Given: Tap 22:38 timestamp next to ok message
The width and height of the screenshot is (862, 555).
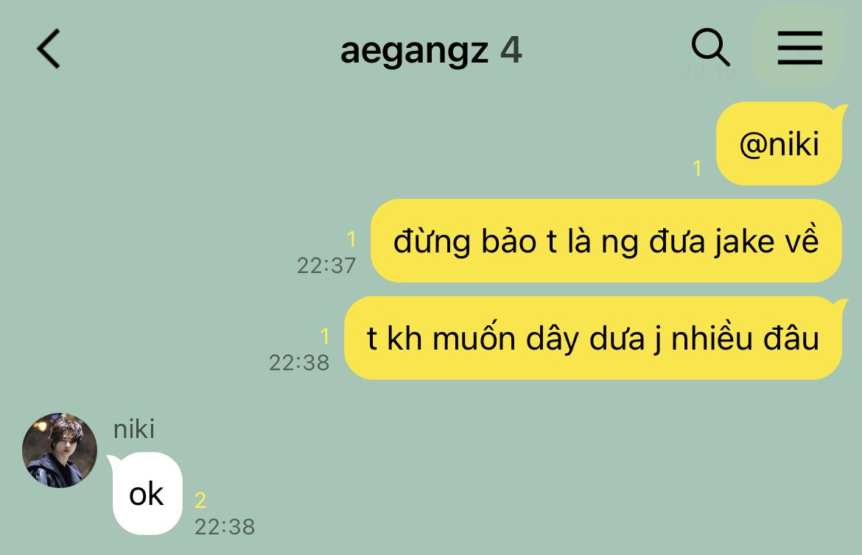Looking at the screenshot, I should [x=225, y=526].
